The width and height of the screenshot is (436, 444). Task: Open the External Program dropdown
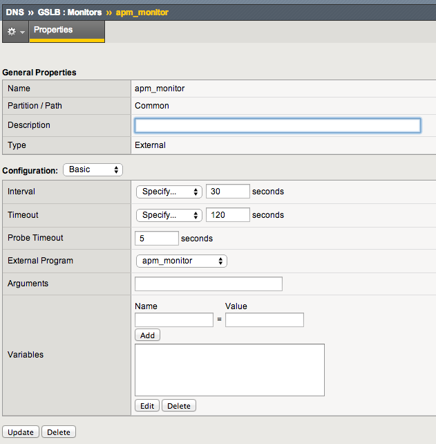(x=182, y=261)
